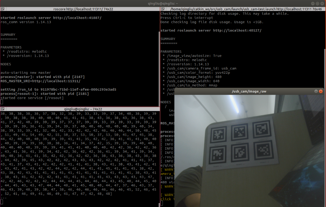This screenshot has height=207, width=326.
Task: Click '/rosdistro: melodic' in the roscore pane
Action: click(27, 52)
